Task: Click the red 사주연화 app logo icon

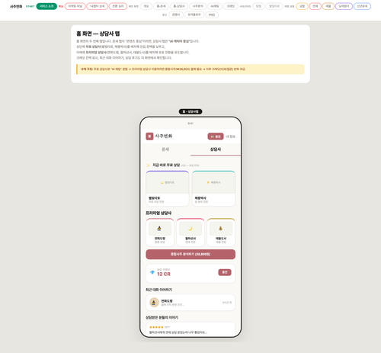Action: [149, 136]
